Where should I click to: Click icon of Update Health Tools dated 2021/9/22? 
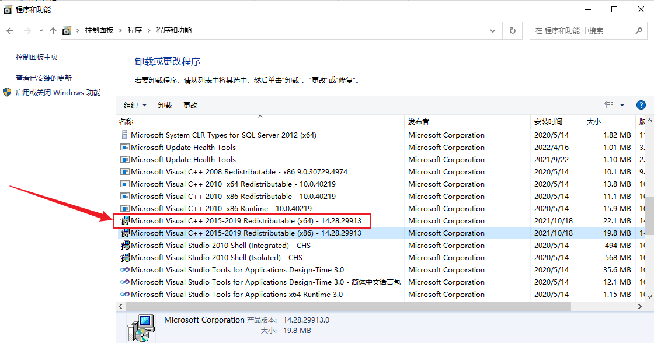click(124, 160)
